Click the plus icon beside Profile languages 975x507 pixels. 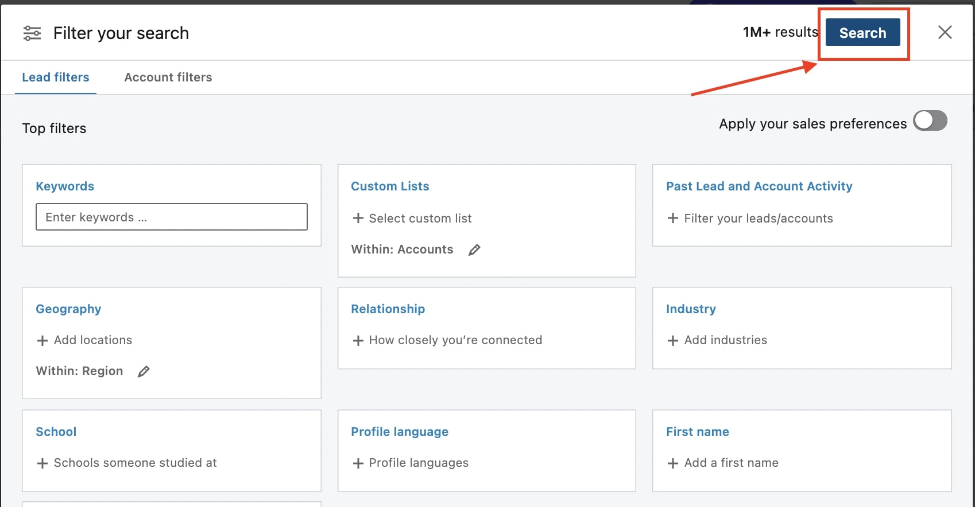358,463
